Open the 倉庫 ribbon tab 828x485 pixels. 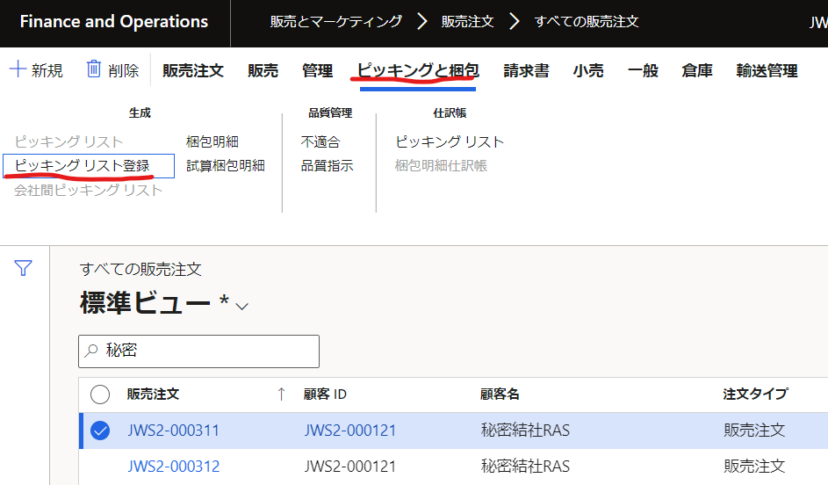coord(697,70)
